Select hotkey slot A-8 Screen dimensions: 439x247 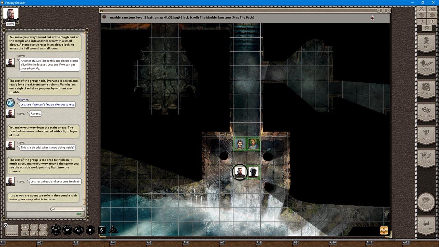coord(259,243)
